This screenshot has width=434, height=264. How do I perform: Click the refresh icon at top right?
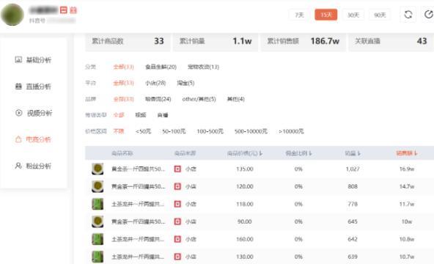(408, 15)
